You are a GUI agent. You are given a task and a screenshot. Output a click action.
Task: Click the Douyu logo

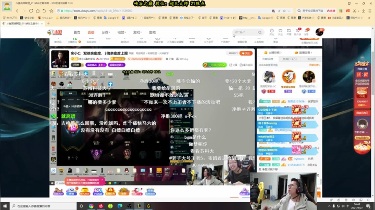click(x=55, y=32)
